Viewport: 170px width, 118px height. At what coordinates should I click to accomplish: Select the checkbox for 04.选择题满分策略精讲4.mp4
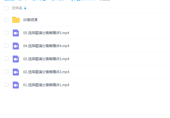point(6,46)
